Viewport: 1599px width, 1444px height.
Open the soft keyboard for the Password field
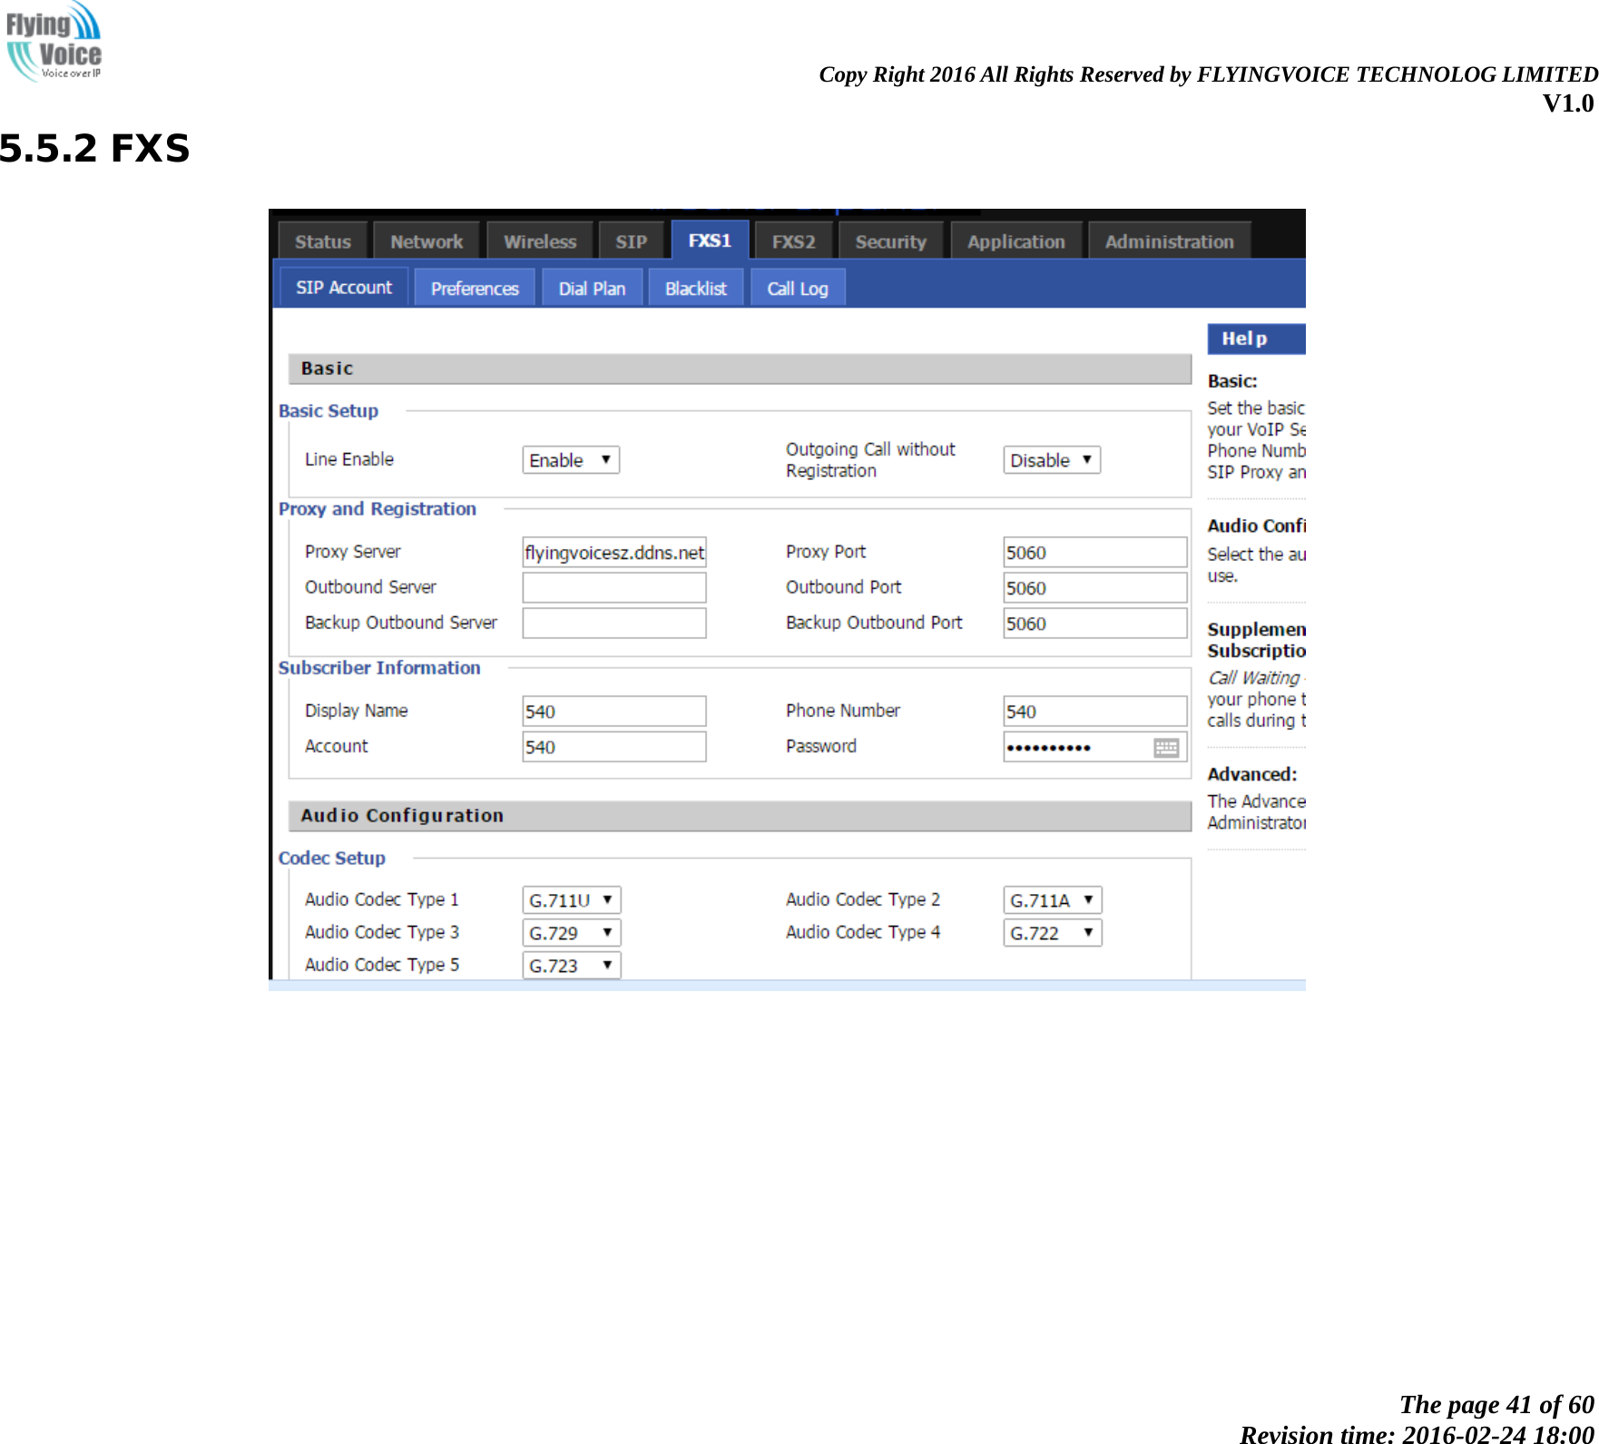pyautogui.click(x=1165, y=746)
